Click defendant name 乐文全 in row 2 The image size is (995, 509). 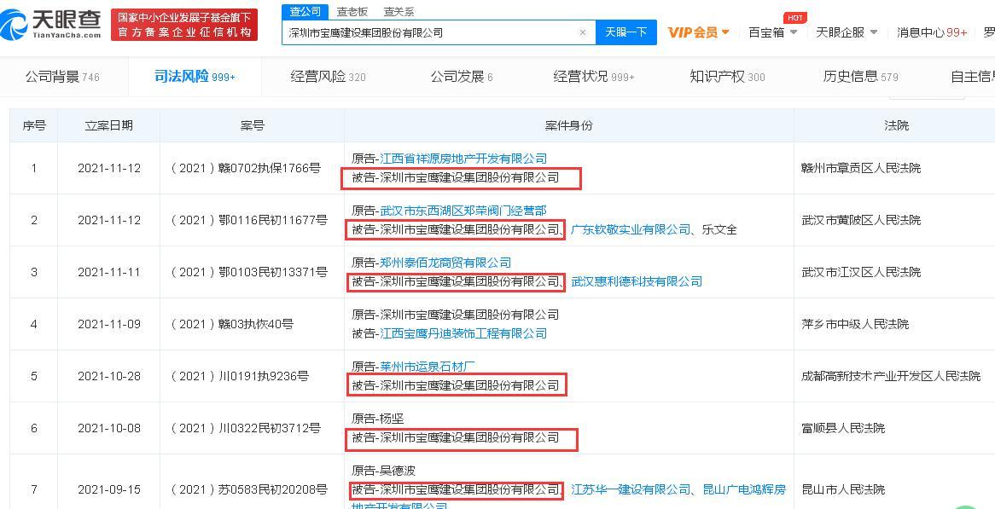click(x=719, y=229)
